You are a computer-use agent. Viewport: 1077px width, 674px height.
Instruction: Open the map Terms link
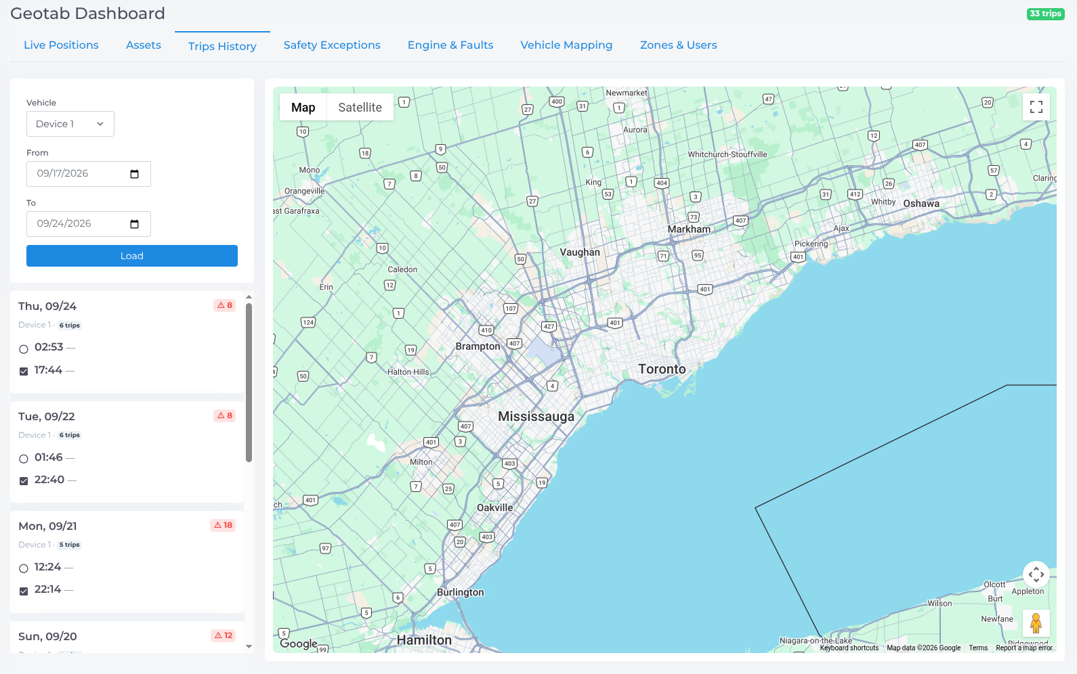(x=978, y=648)
